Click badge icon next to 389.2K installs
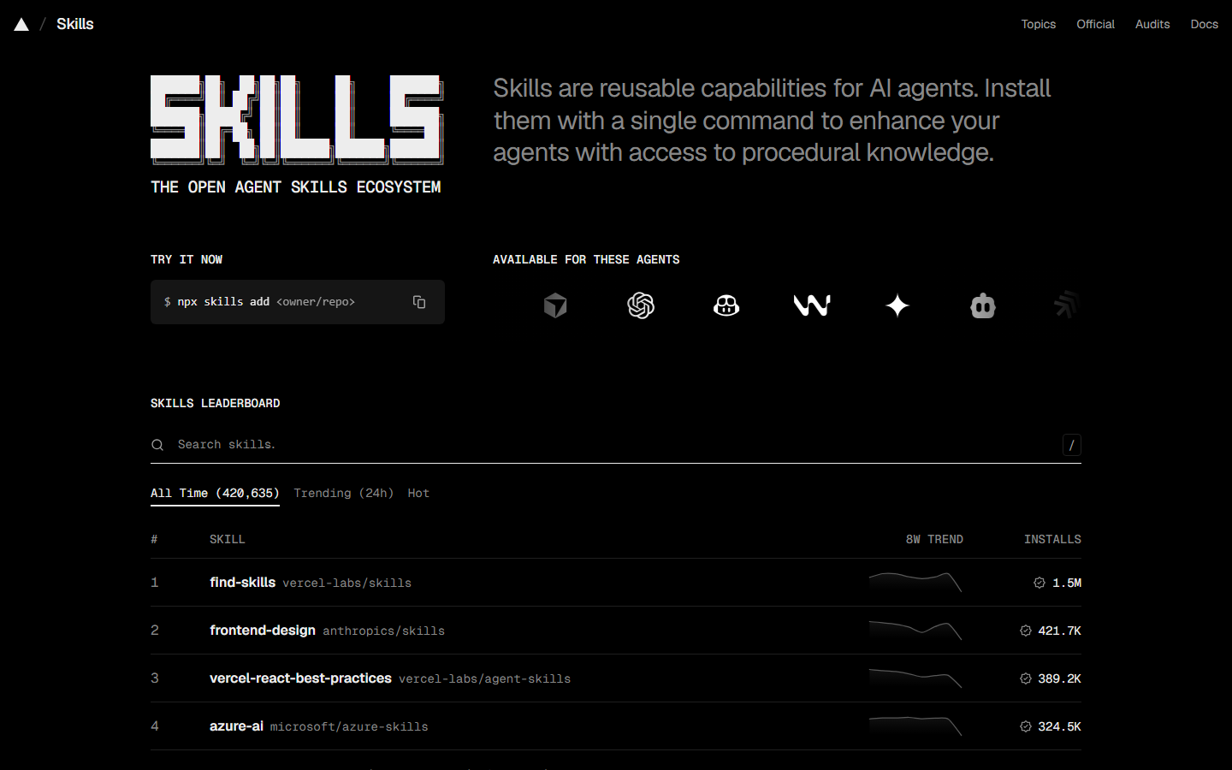The image size is (1232, 770). point(1026,678)
